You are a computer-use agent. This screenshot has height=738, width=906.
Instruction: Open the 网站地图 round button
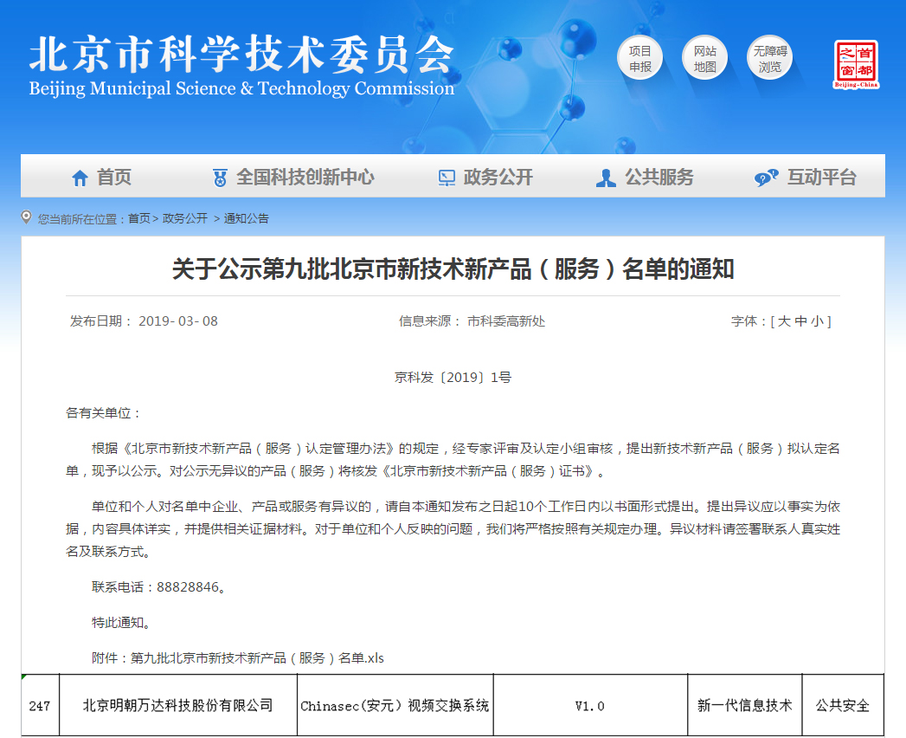704,59
